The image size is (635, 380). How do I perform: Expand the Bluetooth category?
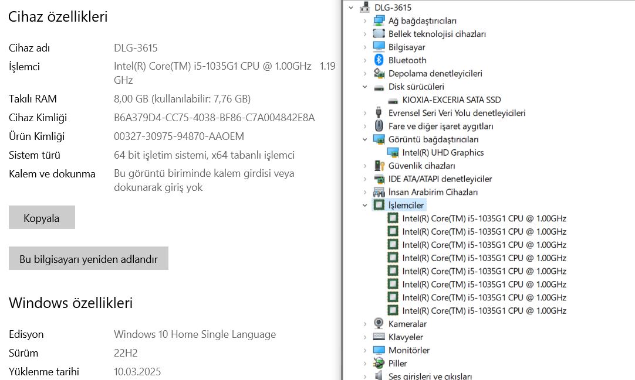pyautogui.click(x=365, y=60)
